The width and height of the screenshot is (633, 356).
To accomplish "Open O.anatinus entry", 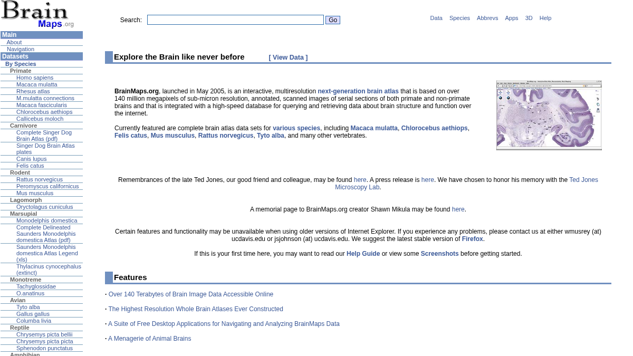I will (x=30, y=293).
